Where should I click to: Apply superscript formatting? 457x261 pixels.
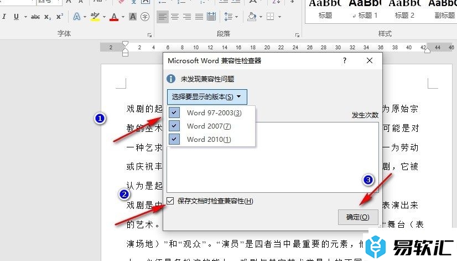pyautogui.click(x=59, y=17)
